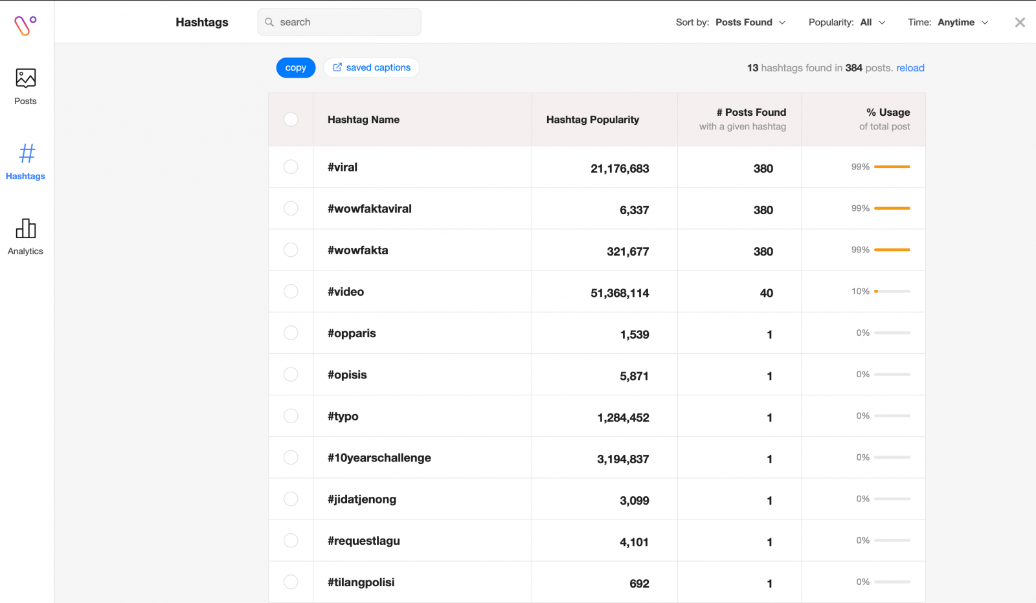
Task: Focus the hashtag search field
Action: coord(339,22)
